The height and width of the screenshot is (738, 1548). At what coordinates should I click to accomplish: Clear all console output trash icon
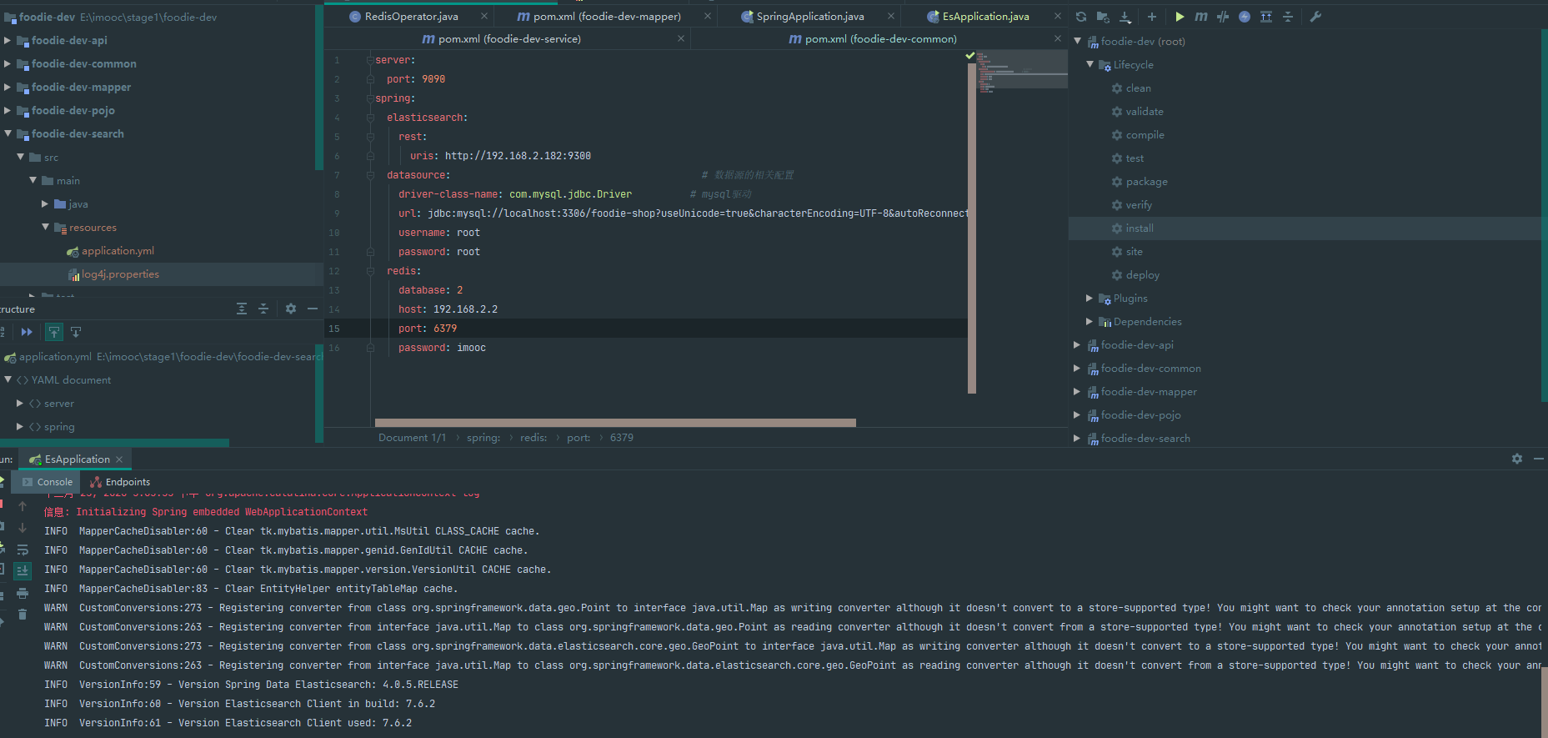tap(23, 615)
